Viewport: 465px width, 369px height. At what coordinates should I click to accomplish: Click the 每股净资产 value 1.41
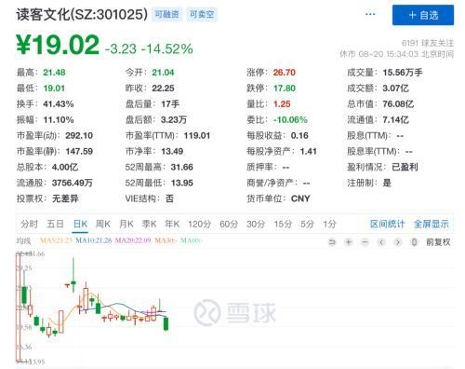tap(308, 152)
